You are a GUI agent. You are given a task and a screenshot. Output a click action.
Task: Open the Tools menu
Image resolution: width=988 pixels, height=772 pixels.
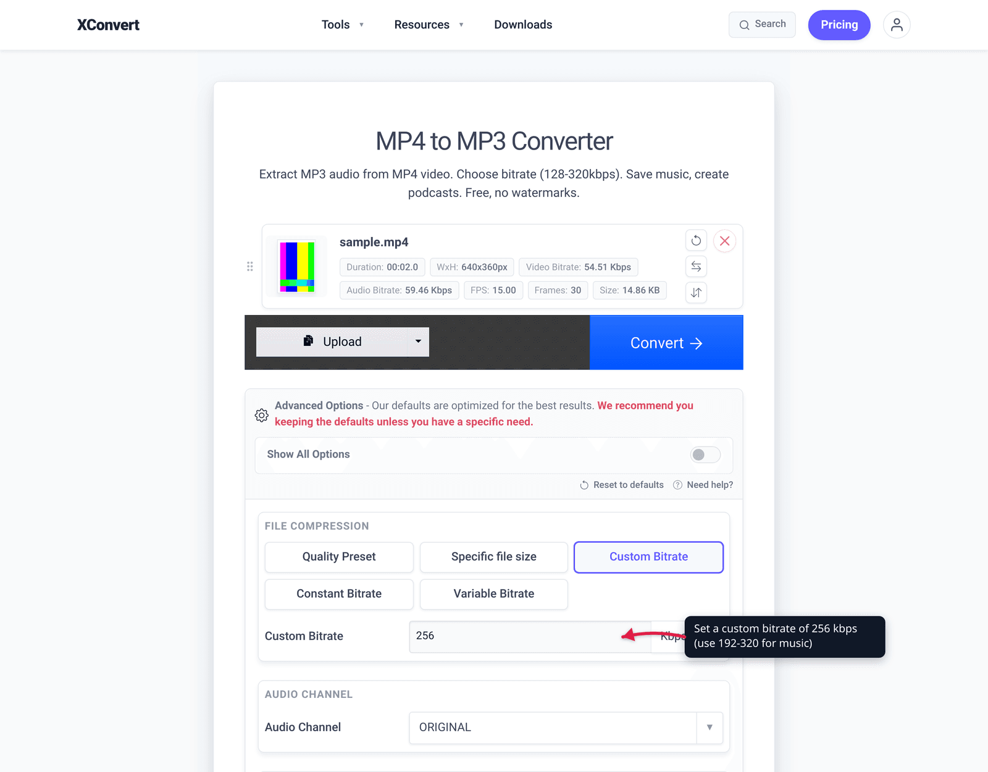pos(335,25)
